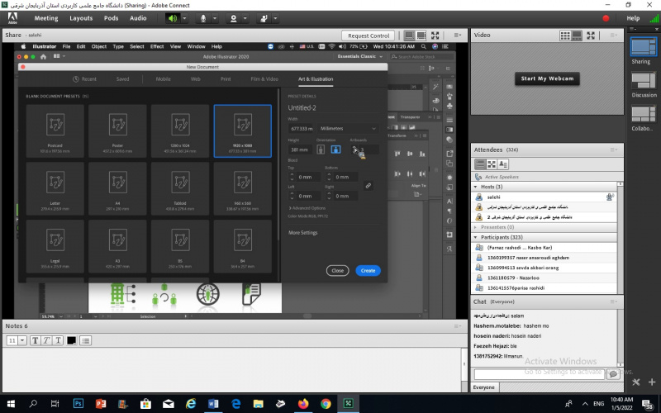Collapse the Participants (323) group
Screen dimensions: 661x413
[x=475, y=237]
